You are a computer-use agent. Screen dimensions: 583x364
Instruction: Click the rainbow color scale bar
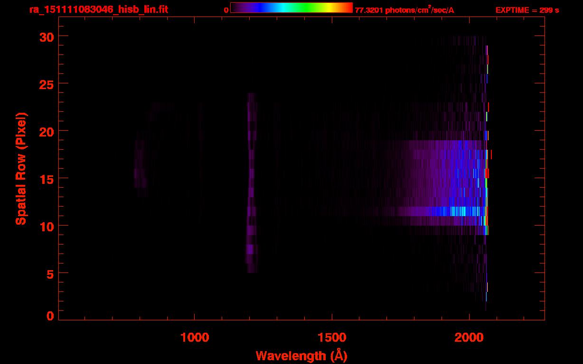(291, 8)
